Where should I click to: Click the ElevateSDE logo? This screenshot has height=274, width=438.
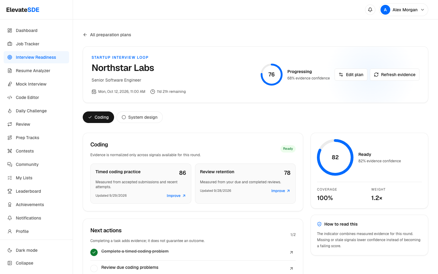click(x=23, y=10)
